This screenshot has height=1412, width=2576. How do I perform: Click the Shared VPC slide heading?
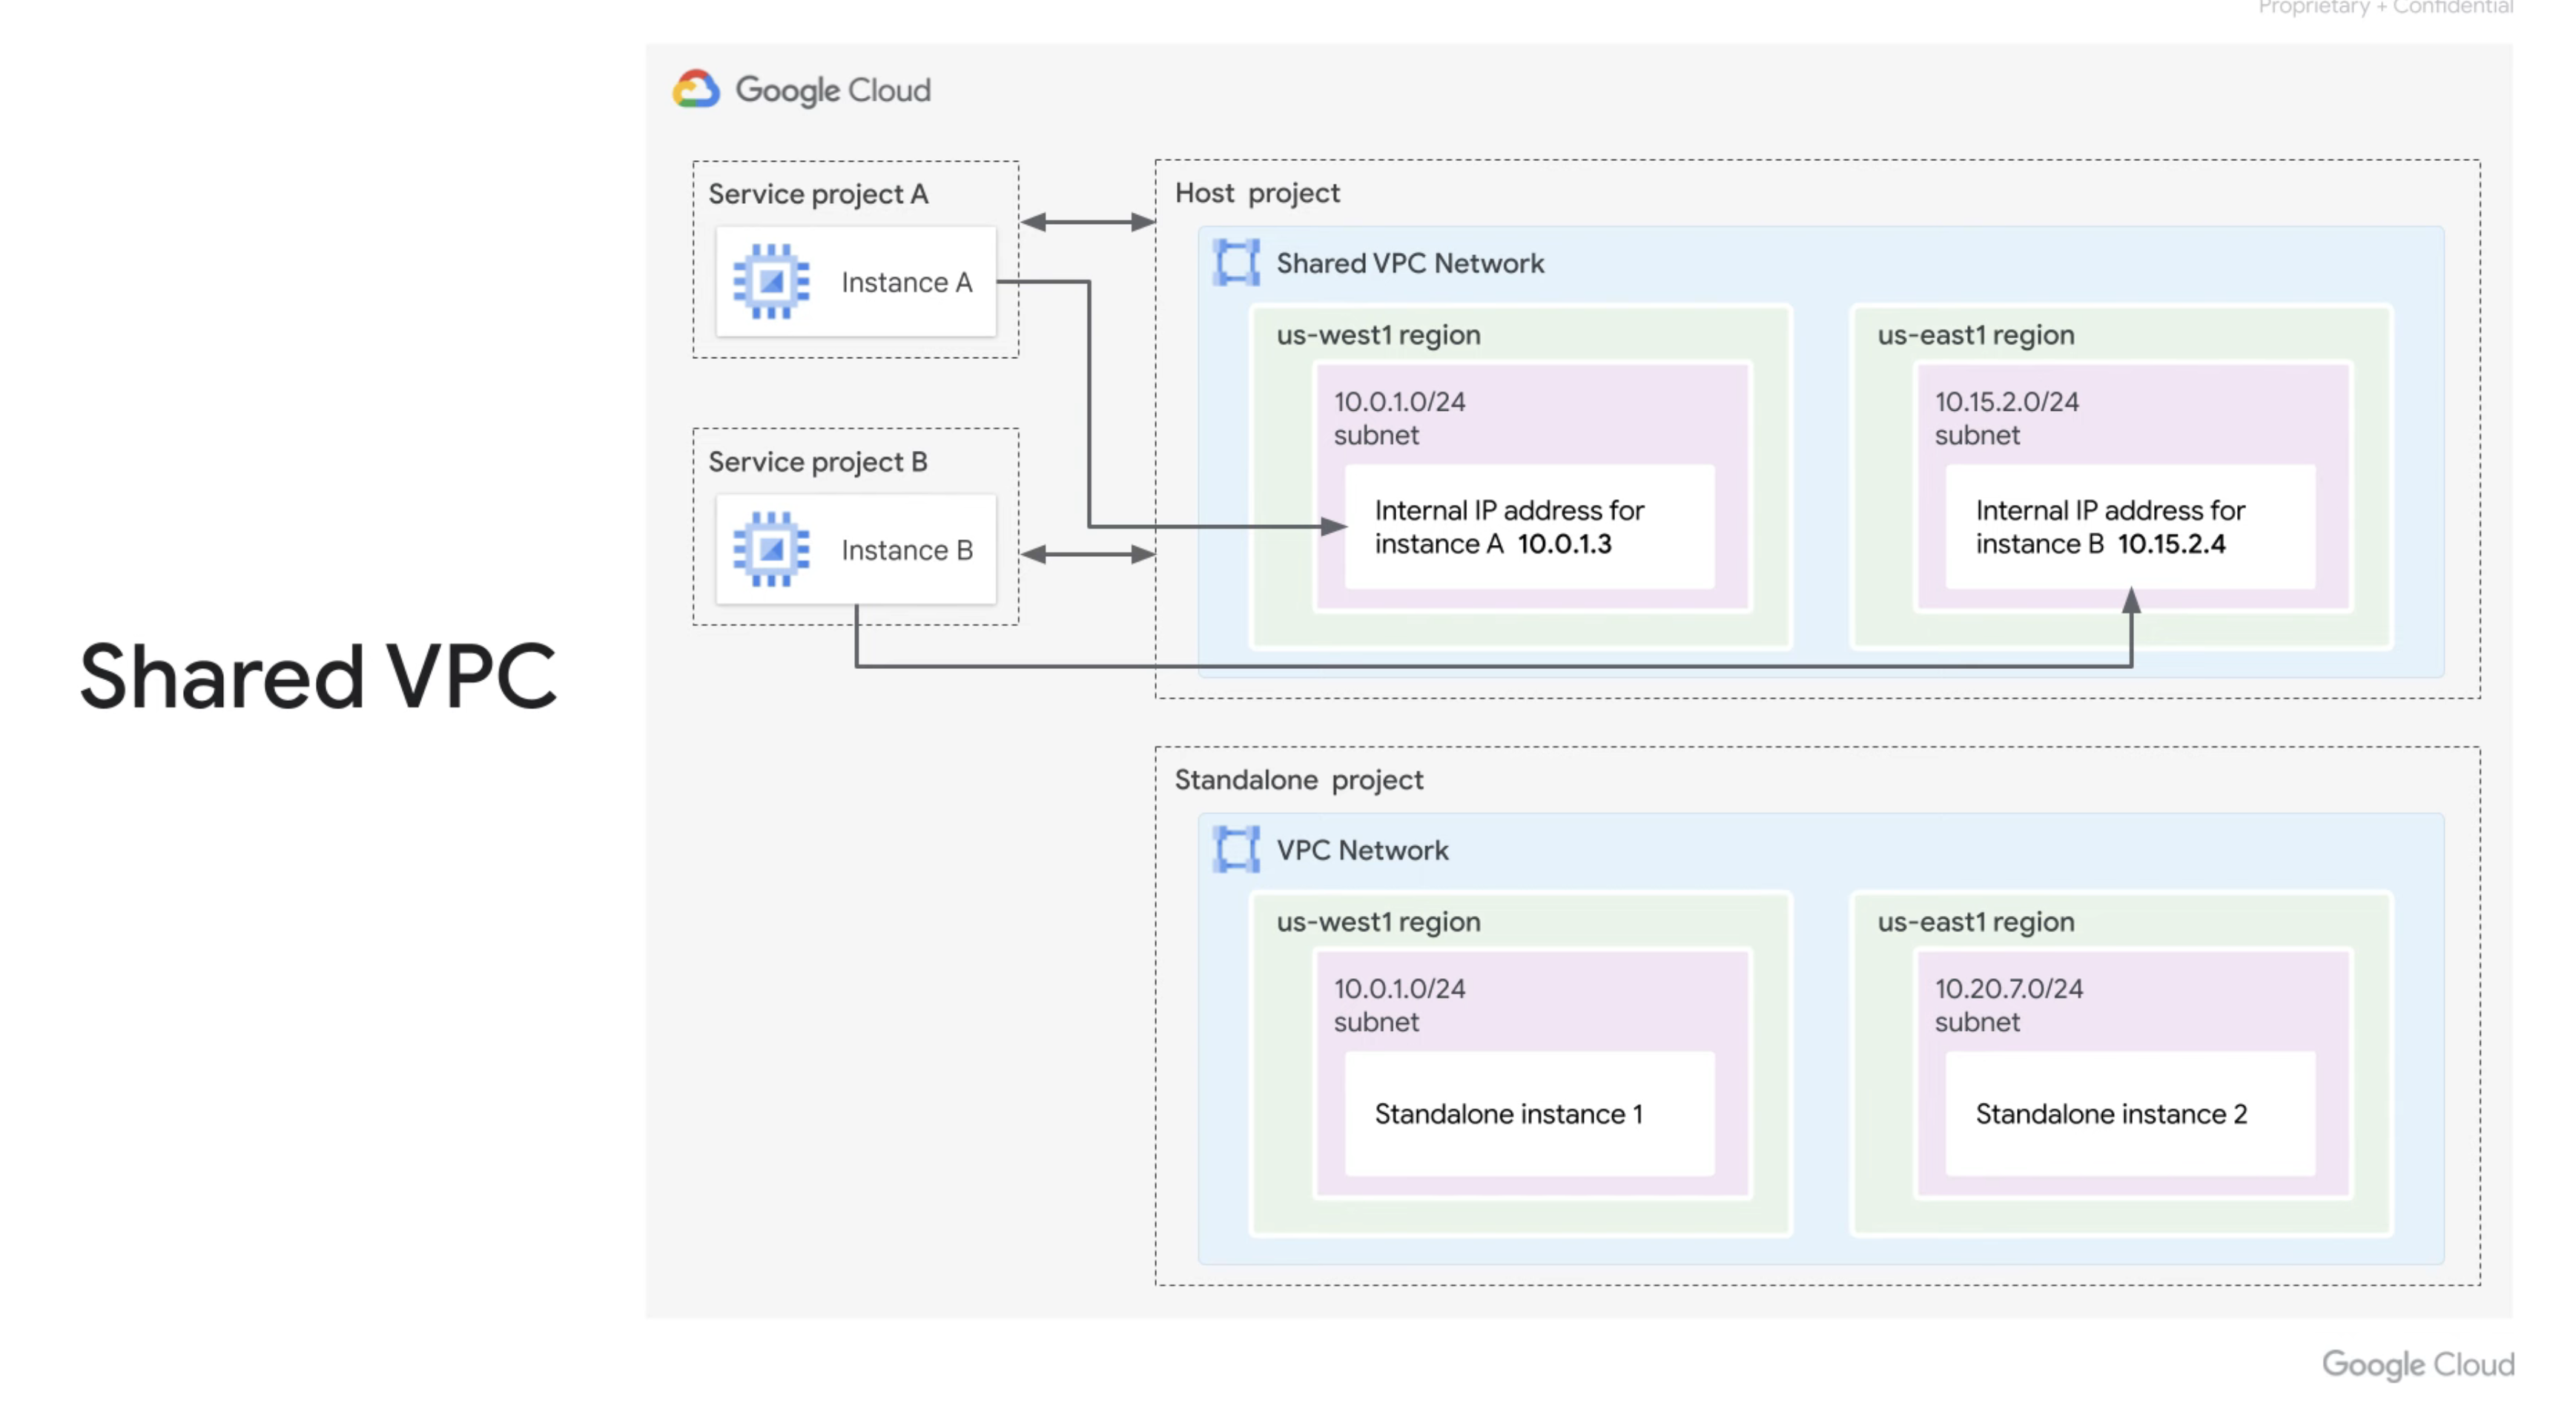click(318, 677)
